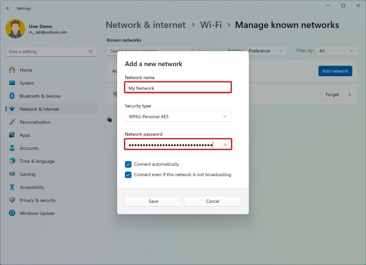Image resolution: width=366 pixels, height=265 pixels.
Task: Select the System icon in sidebar
Action: click(x=12, y=83)
